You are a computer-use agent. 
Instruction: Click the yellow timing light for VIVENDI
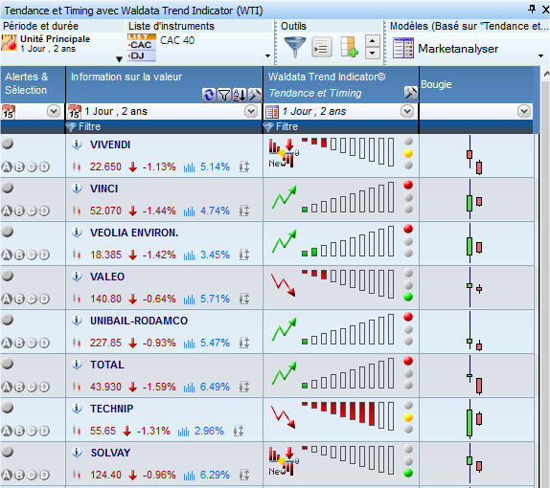tap(408, 153)
